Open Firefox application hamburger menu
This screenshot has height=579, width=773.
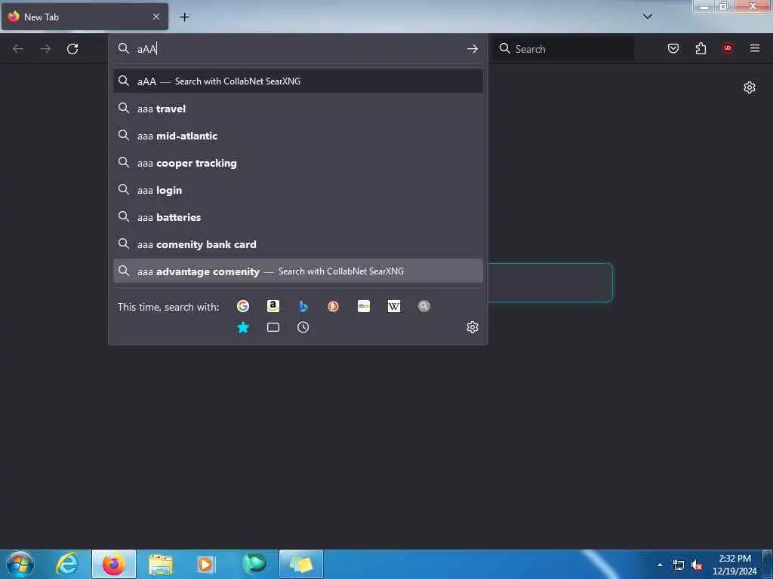[755, 48]
